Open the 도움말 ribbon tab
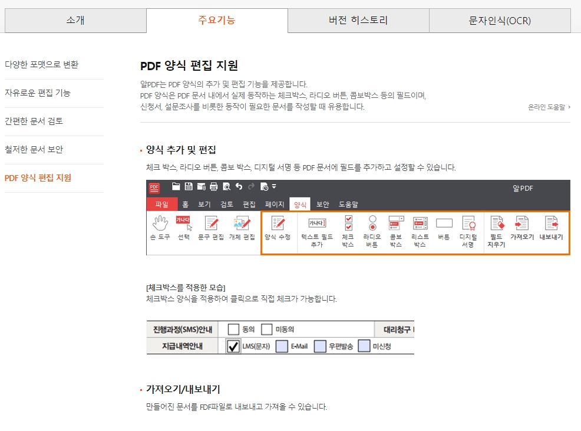The image size is (581, 431). point(348,205)
